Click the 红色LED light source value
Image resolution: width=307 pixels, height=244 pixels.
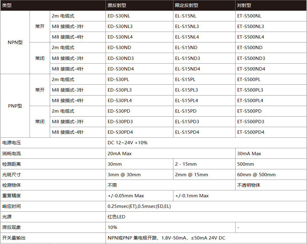tap(116, 217)
